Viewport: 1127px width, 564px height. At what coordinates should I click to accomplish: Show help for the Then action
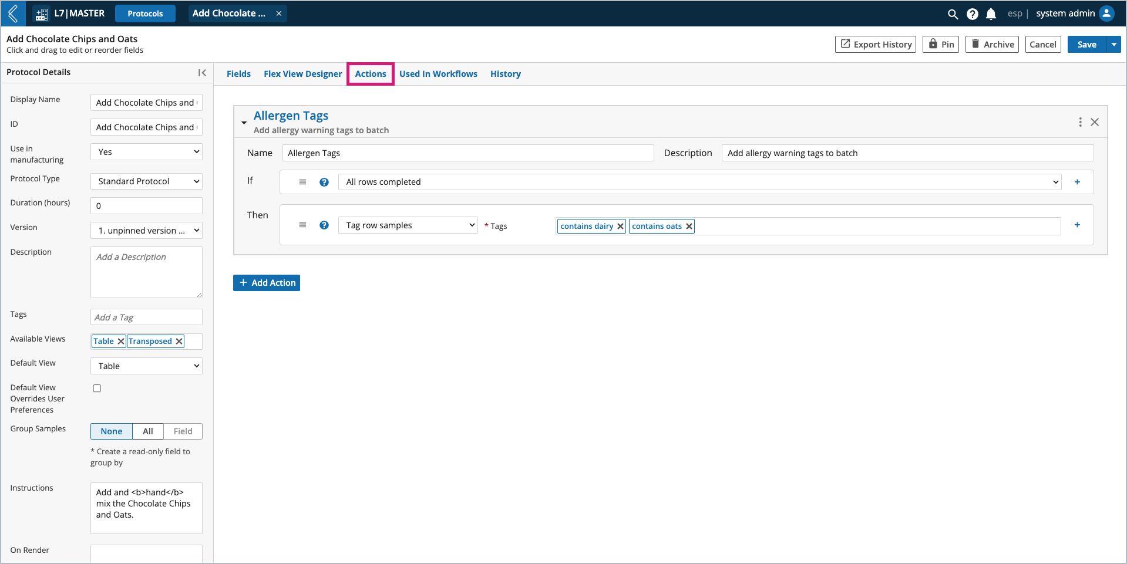pyautogui.click(x=324, y=225)
